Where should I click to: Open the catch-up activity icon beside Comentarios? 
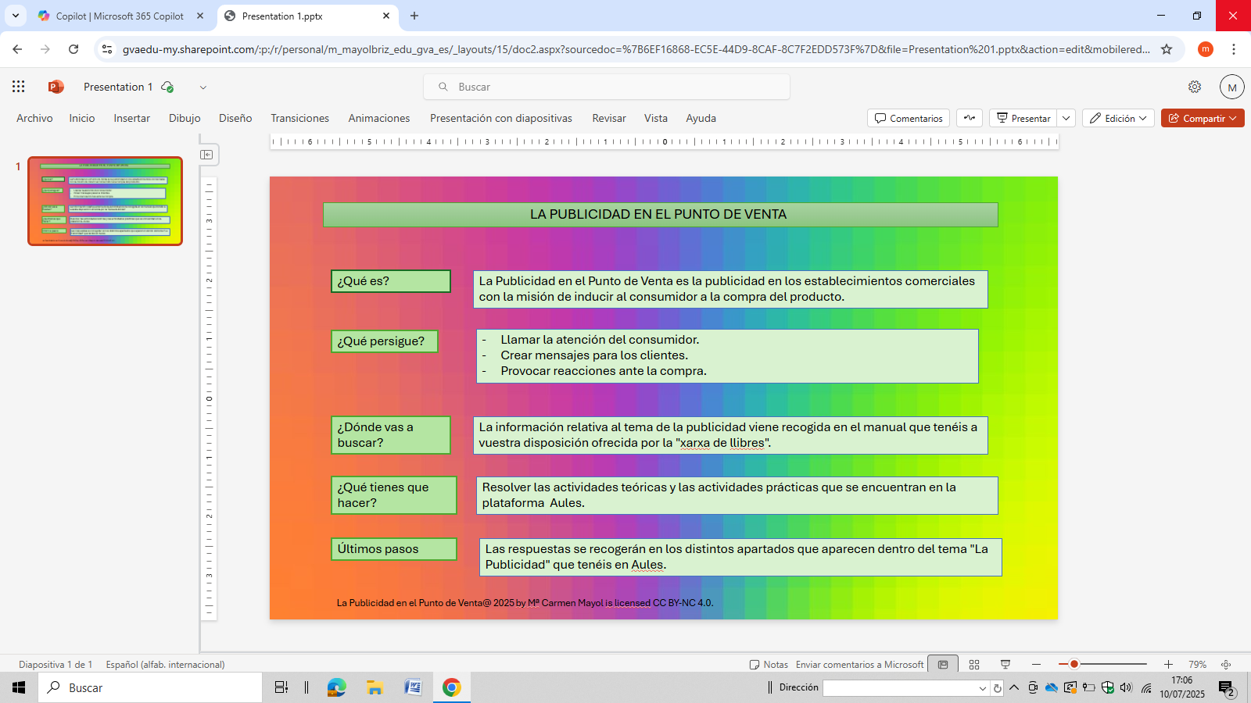pos(970,118)
